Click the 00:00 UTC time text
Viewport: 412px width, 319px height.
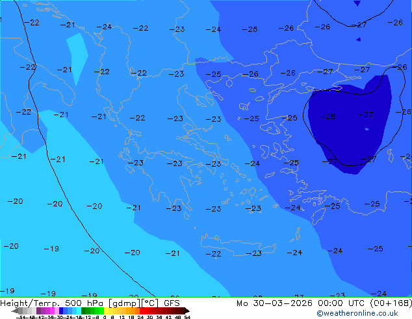(x=341, y=303)
